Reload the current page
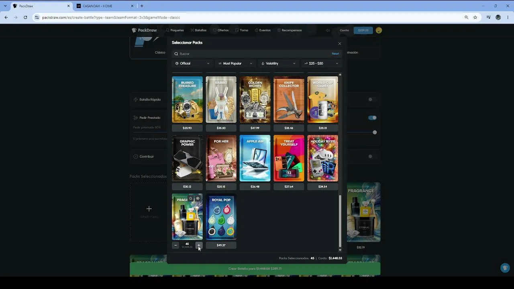The width and height of the screenshot is (514, 289). tap(25, 17)
